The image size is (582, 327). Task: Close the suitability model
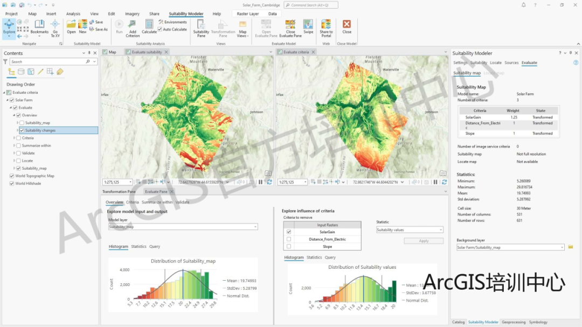(x=347, y=27)
